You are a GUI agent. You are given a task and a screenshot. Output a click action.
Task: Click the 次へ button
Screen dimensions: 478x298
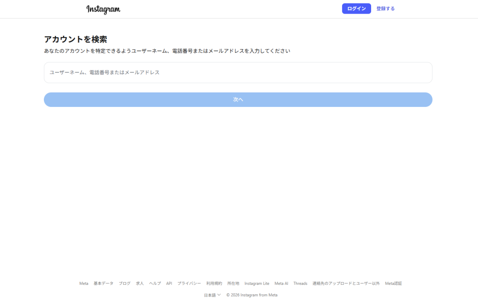coord(238,99)
